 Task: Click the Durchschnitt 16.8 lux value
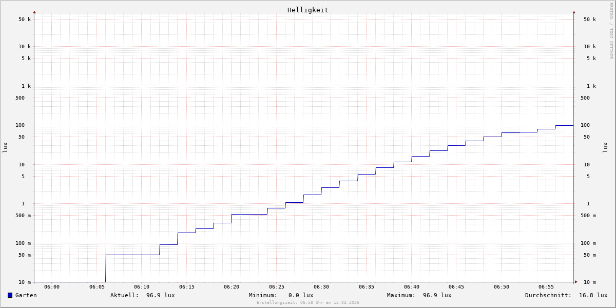tap(593, 295)
